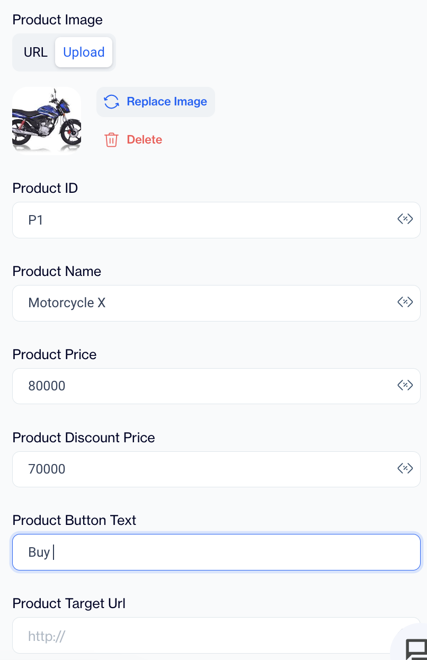The height and width of the screenshot is (660, 427).
Task: Click the motorcycle product thumbnail
Action: click(x=47, y=121)
